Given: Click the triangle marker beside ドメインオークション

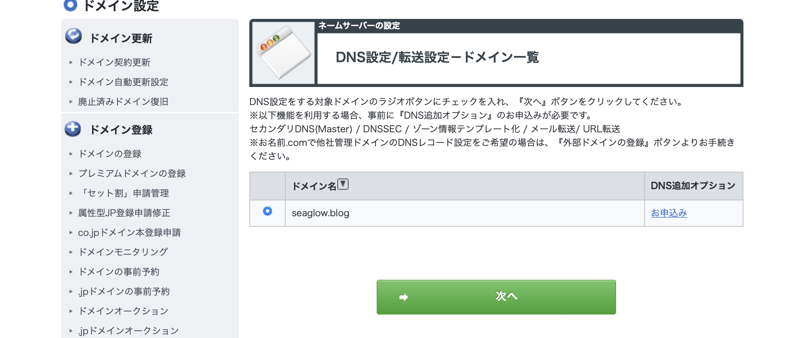Looking at the screenshot, I should [x=71, y=311].
